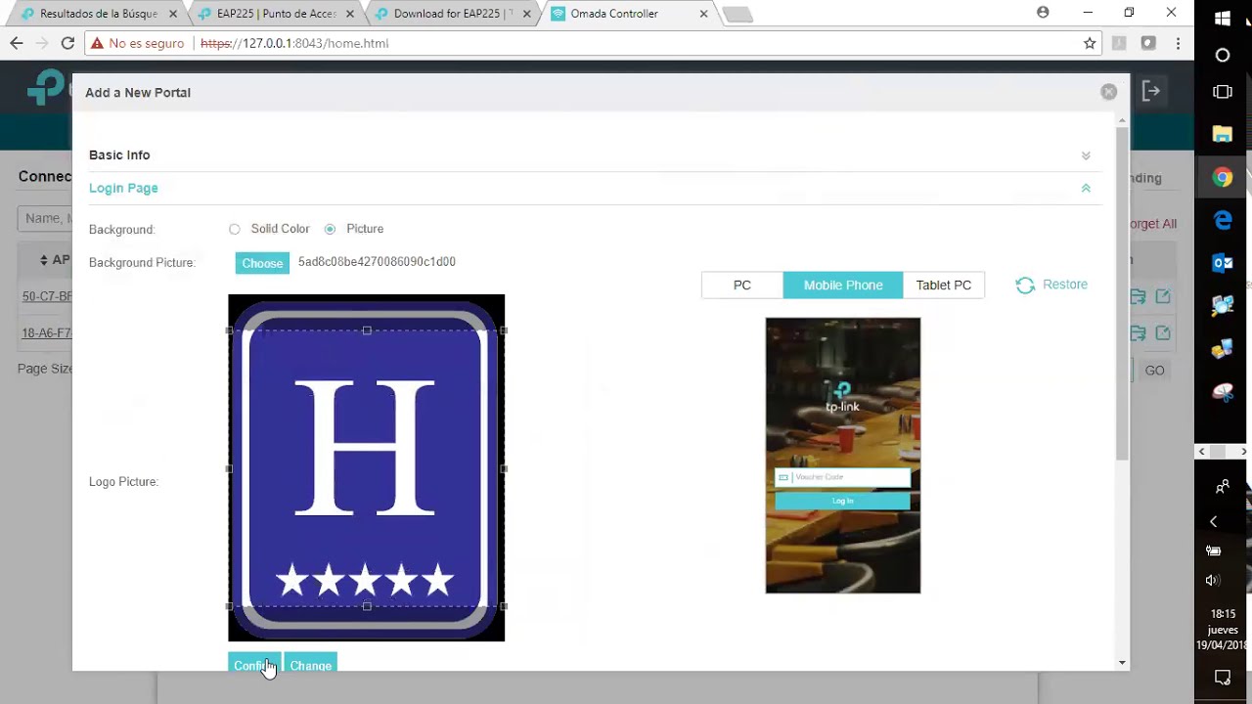Switch preview to PC
1252x704 pixels.
[742, 285]
